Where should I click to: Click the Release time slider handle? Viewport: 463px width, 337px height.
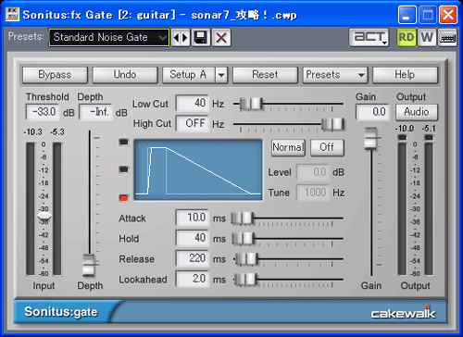[246, 259]
